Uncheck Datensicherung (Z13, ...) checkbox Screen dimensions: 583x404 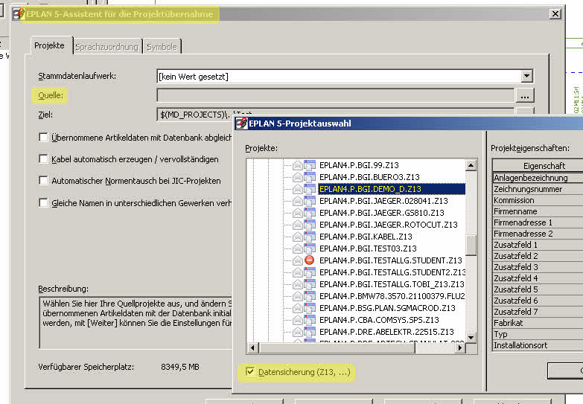tap(250, 371)
